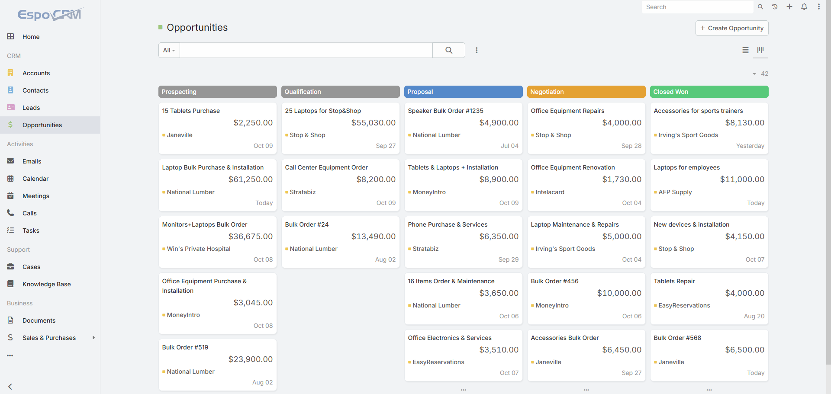Screen dimensions: 831x394
Task: Select the Opportunities sidebar tab
Action: point(50,125)
